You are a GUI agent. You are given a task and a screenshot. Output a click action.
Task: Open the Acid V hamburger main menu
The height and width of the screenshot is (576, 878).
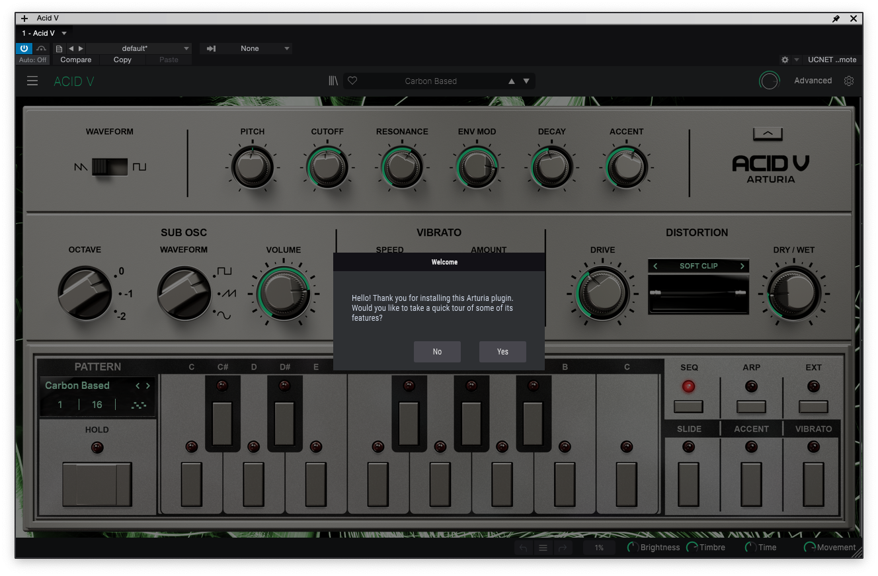(32, 81)
